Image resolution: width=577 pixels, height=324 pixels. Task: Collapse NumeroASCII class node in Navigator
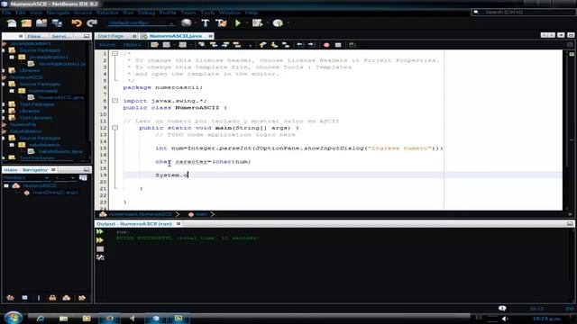coord(6,186)
